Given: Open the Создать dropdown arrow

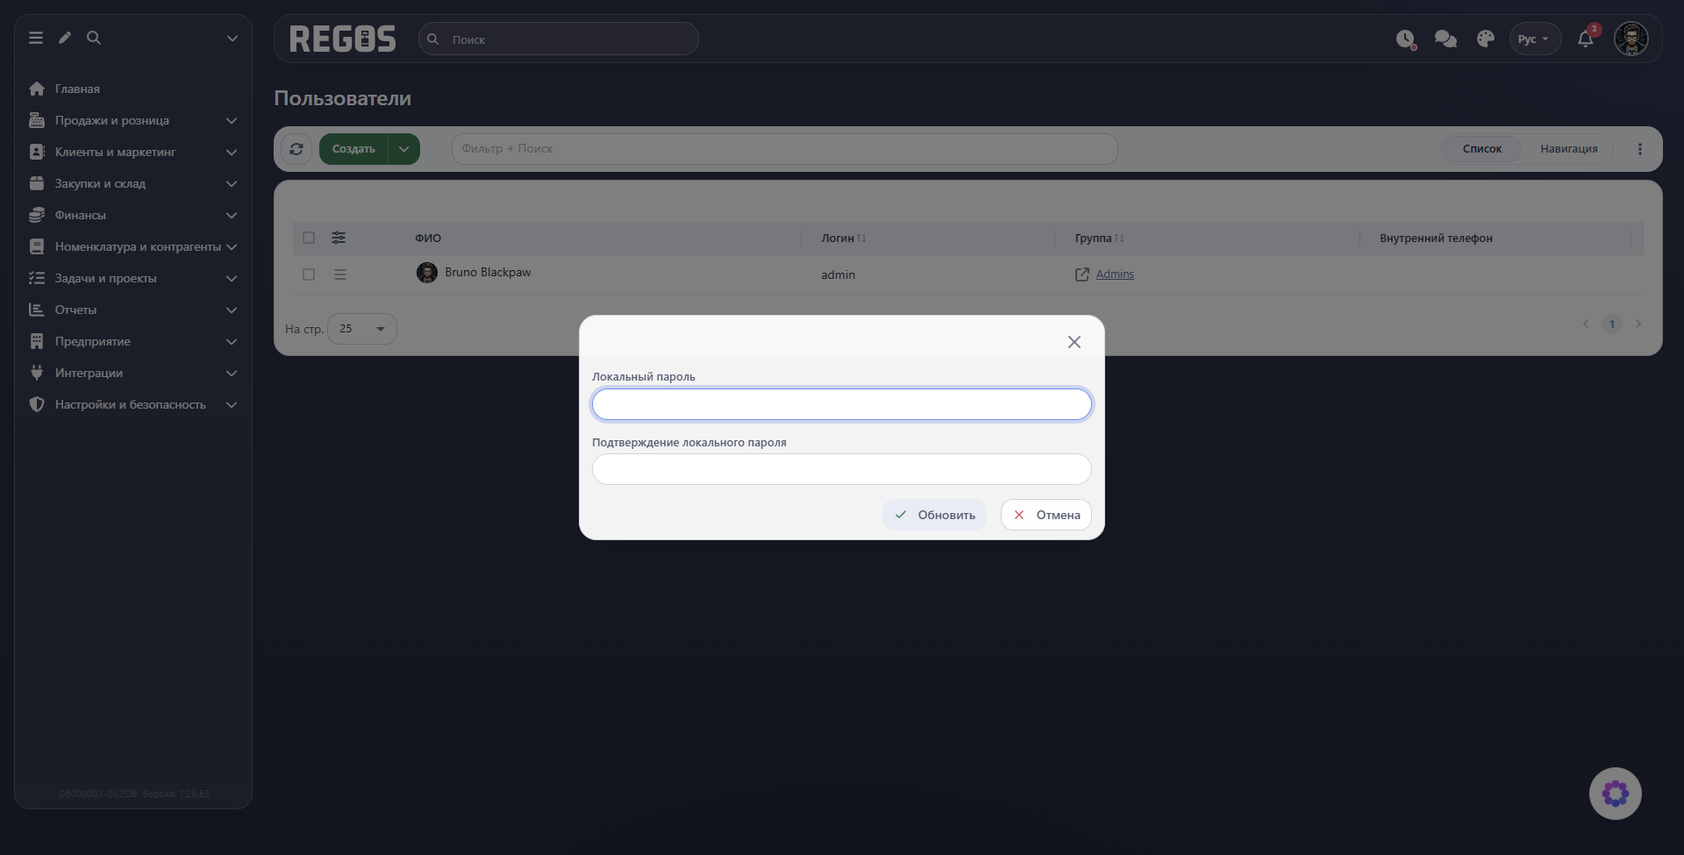Looking at the screenshot, I should 404,149.
